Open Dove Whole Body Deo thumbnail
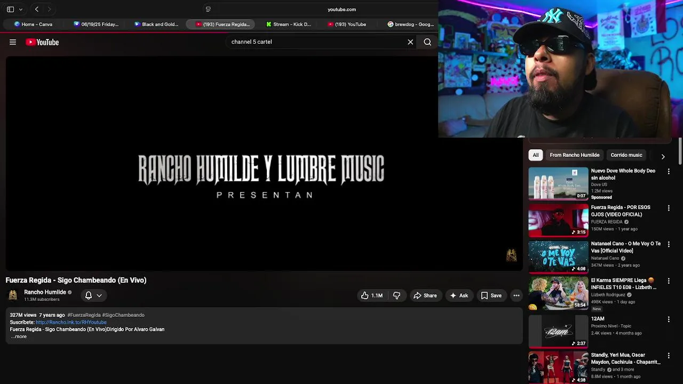Image resolution: width=683 pixels, height=384 pixels. 558,183
